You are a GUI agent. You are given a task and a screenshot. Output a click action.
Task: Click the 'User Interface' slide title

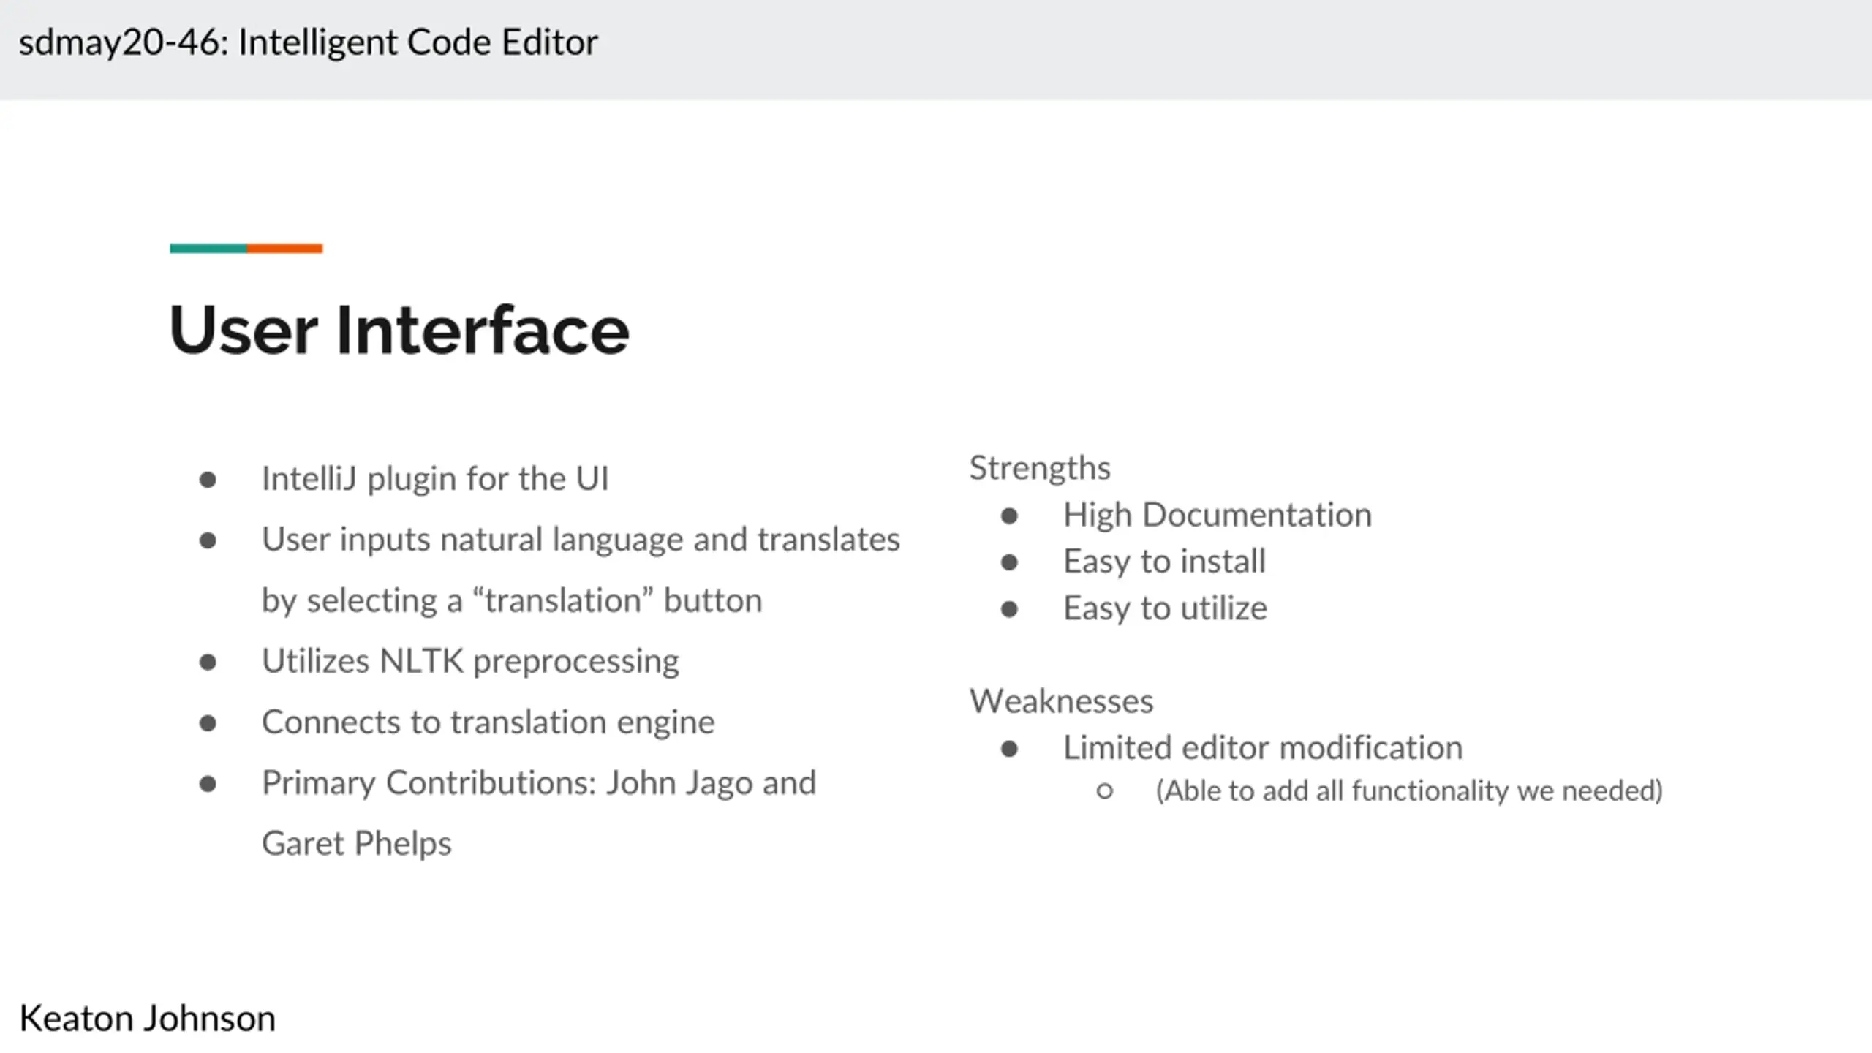(399, 331)
